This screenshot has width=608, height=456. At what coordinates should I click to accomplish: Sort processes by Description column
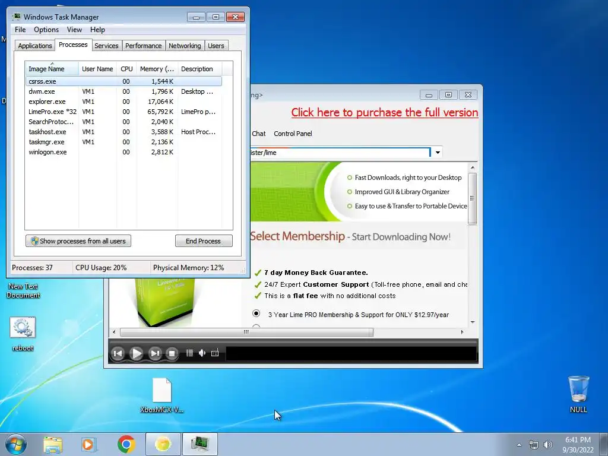pos(199,69)
